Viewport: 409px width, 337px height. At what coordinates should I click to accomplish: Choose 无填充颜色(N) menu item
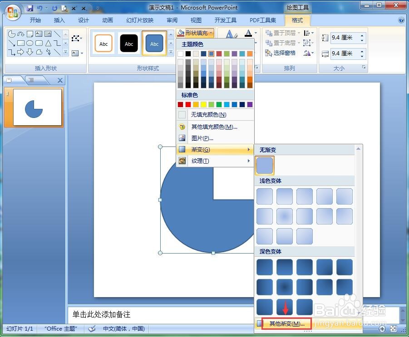215,115
